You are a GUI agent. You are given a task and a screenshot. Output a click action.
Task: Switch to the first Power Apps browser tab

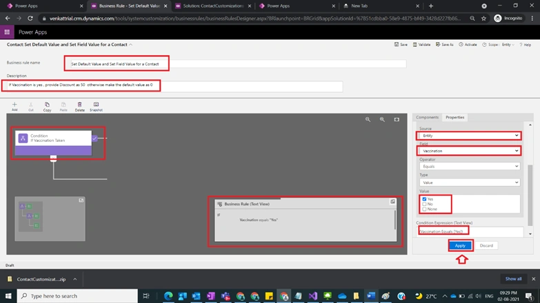46,6
